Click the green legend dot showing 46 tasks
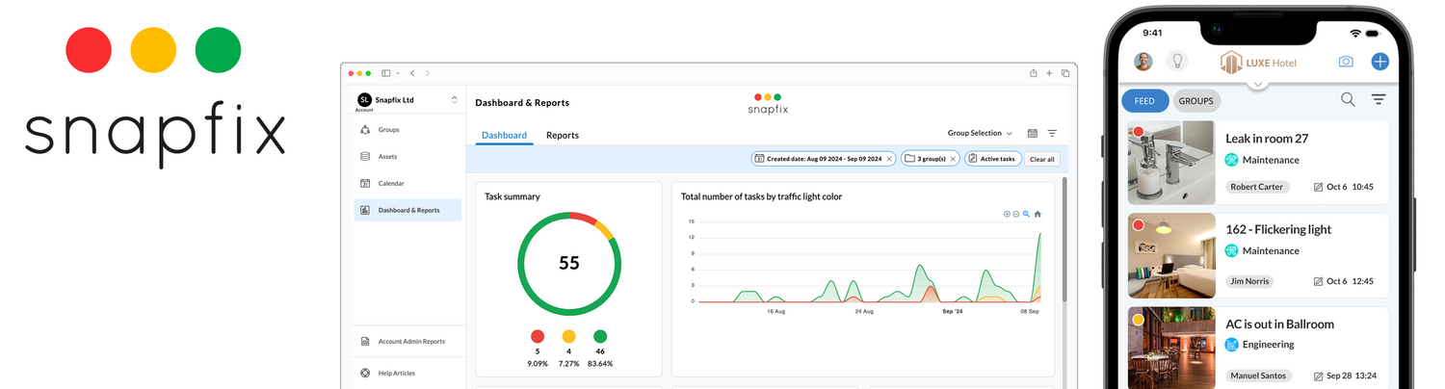Viewport: 1445px width, 389px height. tap(600, 336)
